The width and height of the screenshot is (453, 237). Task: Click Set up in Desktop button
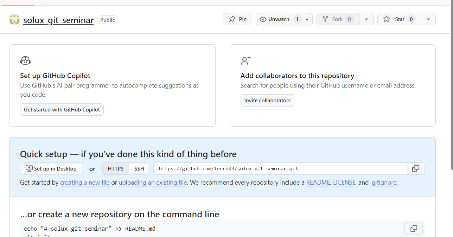[x=51, y=169]
